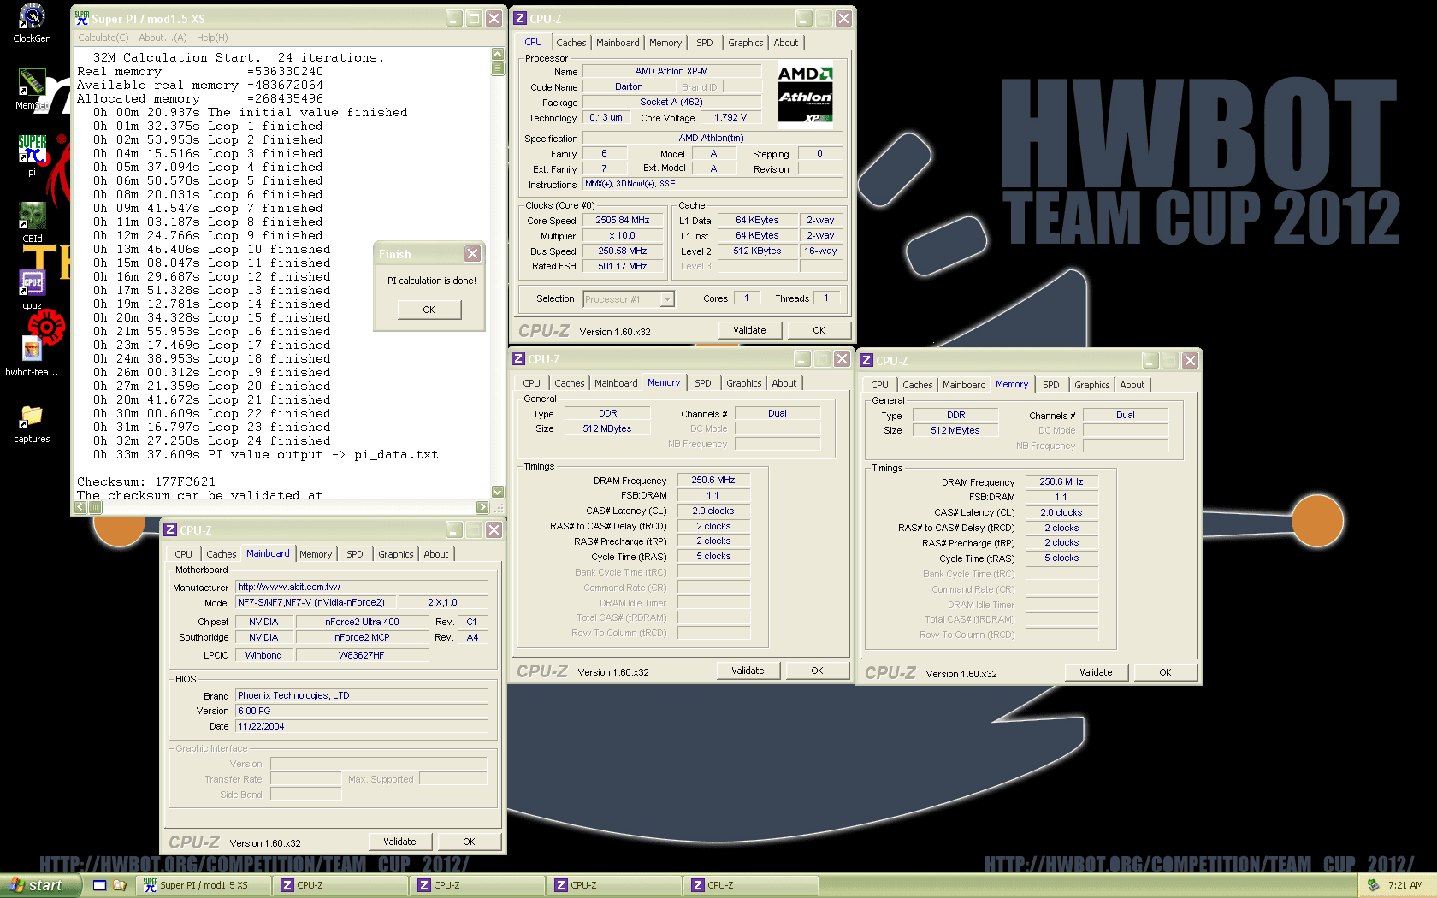Open the CBId desktop icon
The height and width of the screenshot is (898, 1437).
pos(32,222)
